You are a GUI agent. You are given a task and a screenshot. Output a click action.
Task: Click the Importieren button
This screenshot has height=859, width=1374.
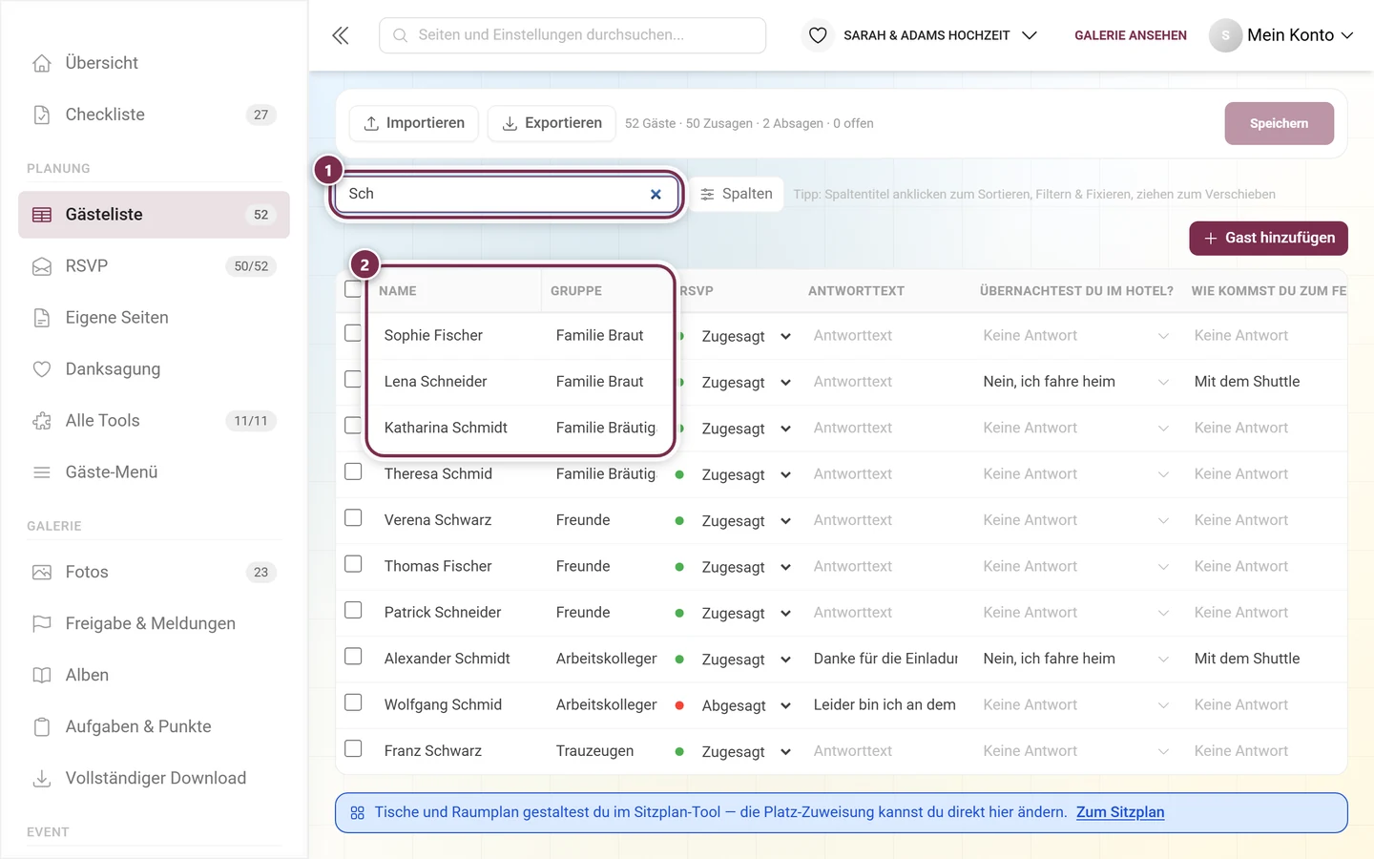pos(413,123)
